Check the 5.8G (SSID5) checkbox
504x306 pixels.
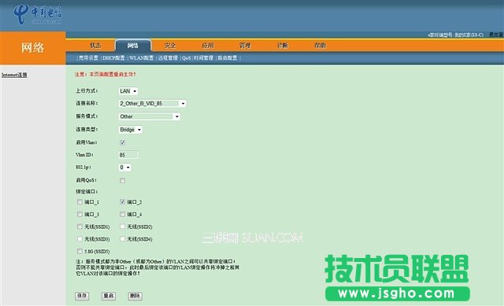(80, 251)
